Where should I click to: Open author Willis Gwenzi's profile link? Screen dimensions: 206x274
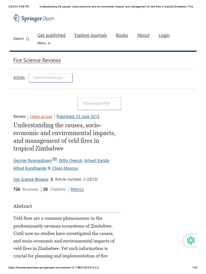[70, 161]
